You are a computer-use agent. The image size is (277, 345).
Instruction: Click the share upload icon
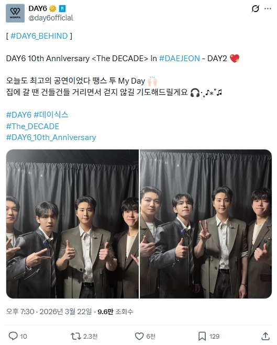coord(265,336)
